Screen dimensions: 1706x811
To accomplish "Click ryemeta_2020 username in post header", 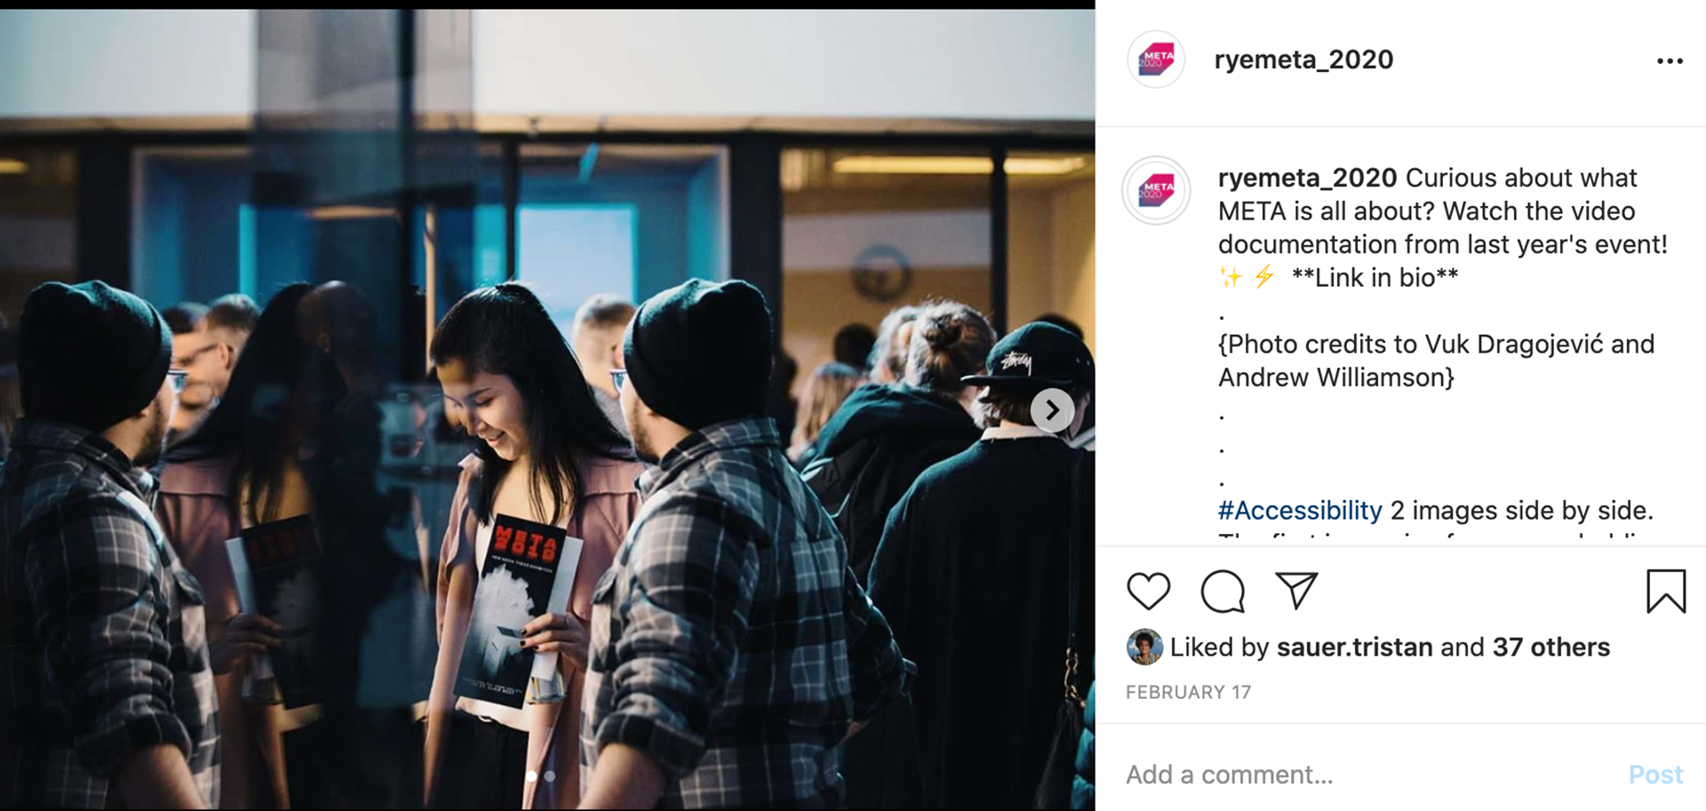I will click(x=1303, y=60).
